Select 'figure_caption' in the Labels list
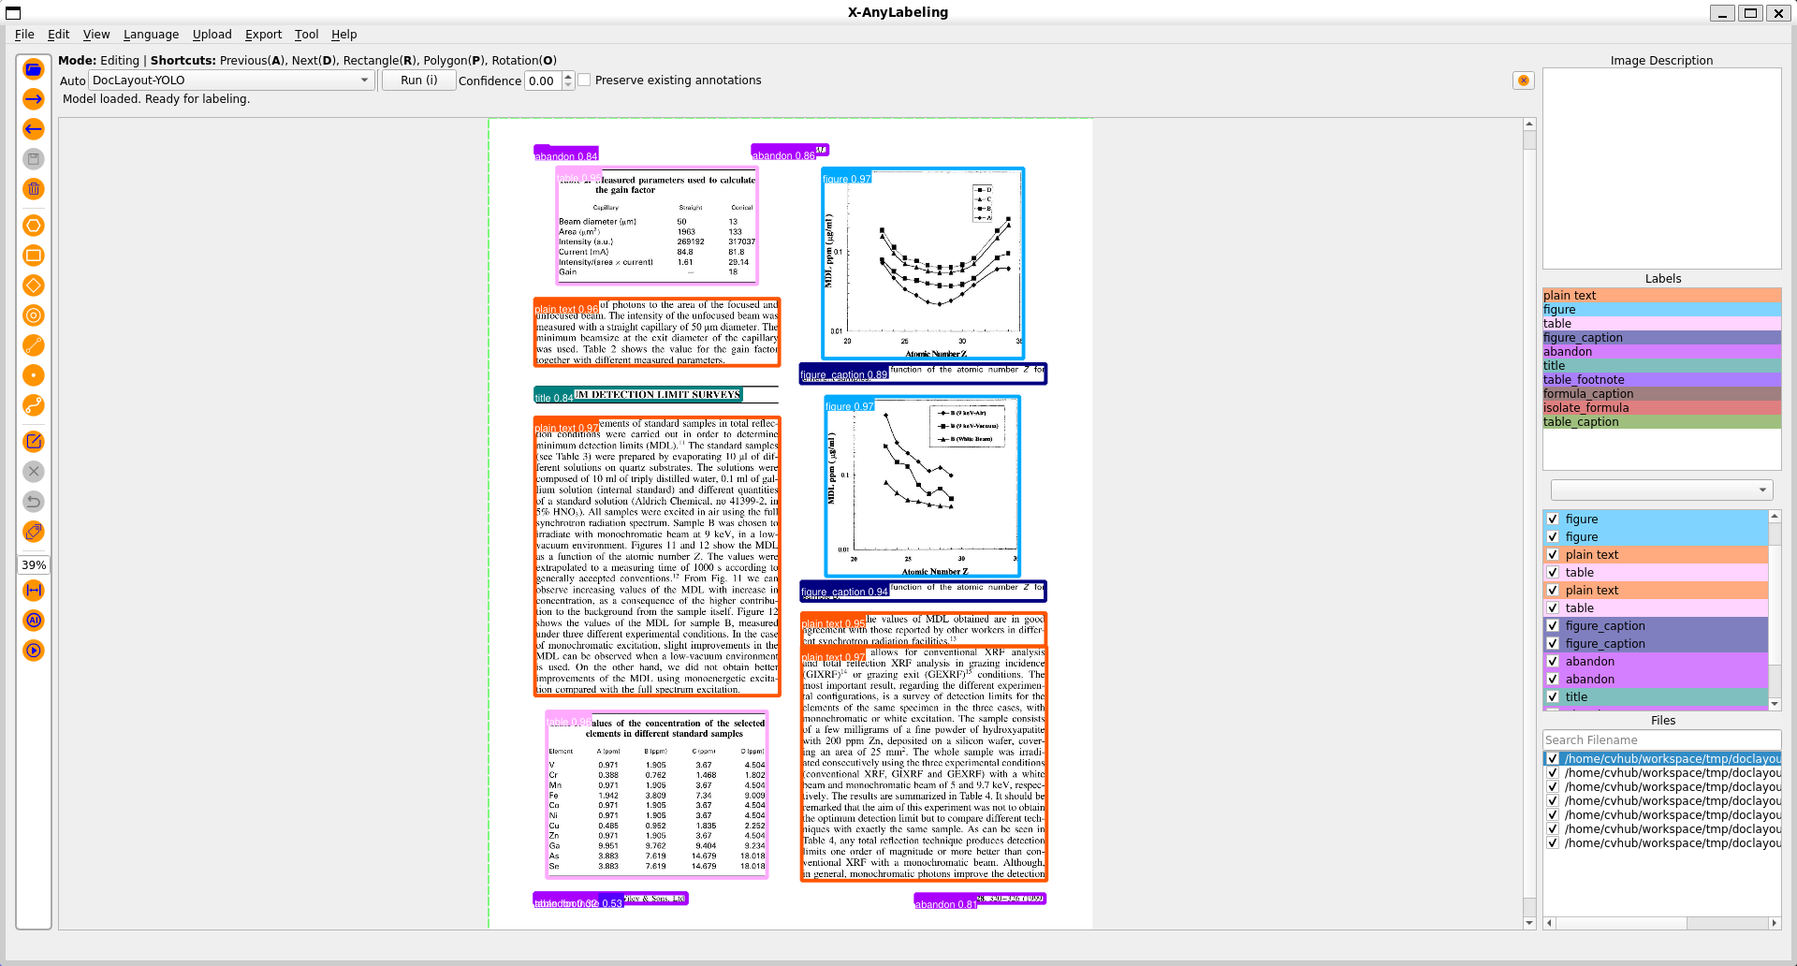Viewport: 1797px width, 966px height. point(1662,337)
